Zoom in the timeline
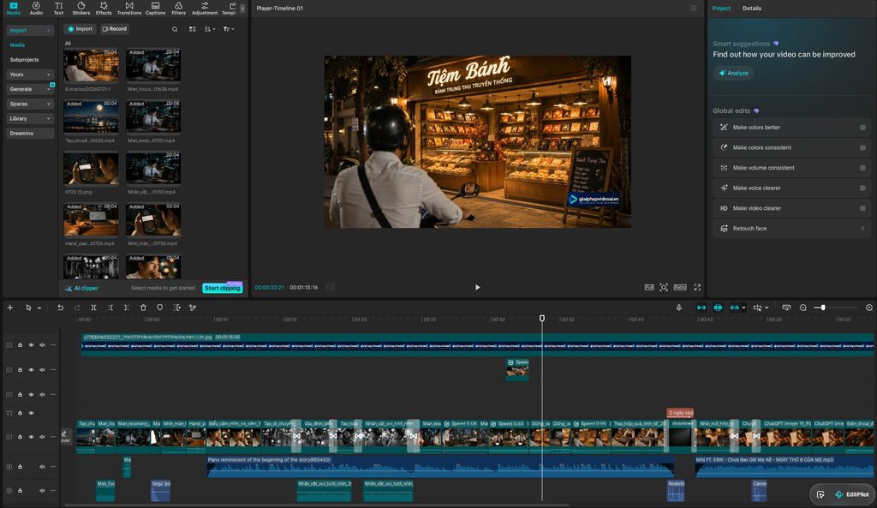Viewport: 877px width, 508px height. [868, 308]
